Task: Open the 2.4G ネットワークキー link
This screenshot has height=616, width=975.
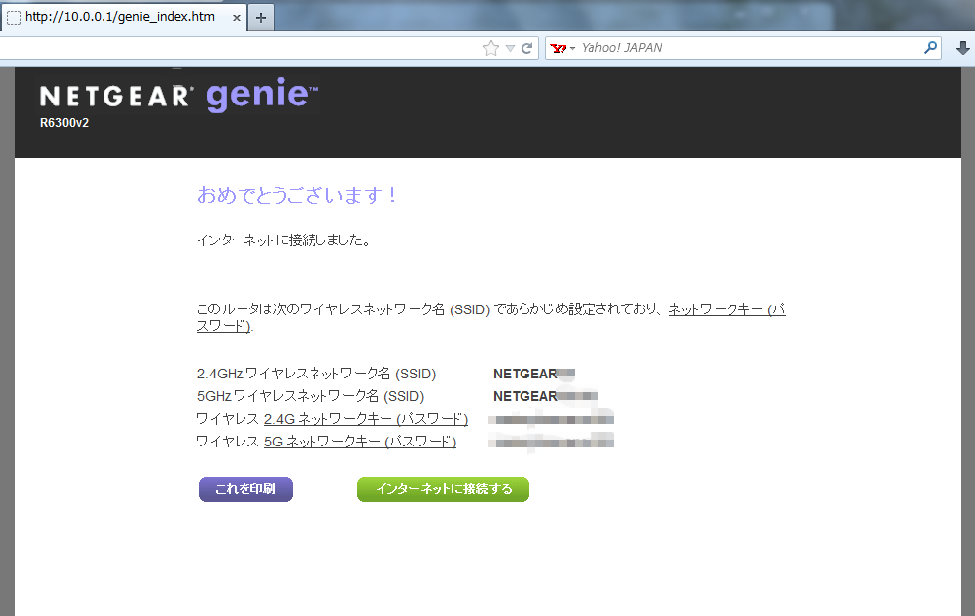Action: point(367,419)
